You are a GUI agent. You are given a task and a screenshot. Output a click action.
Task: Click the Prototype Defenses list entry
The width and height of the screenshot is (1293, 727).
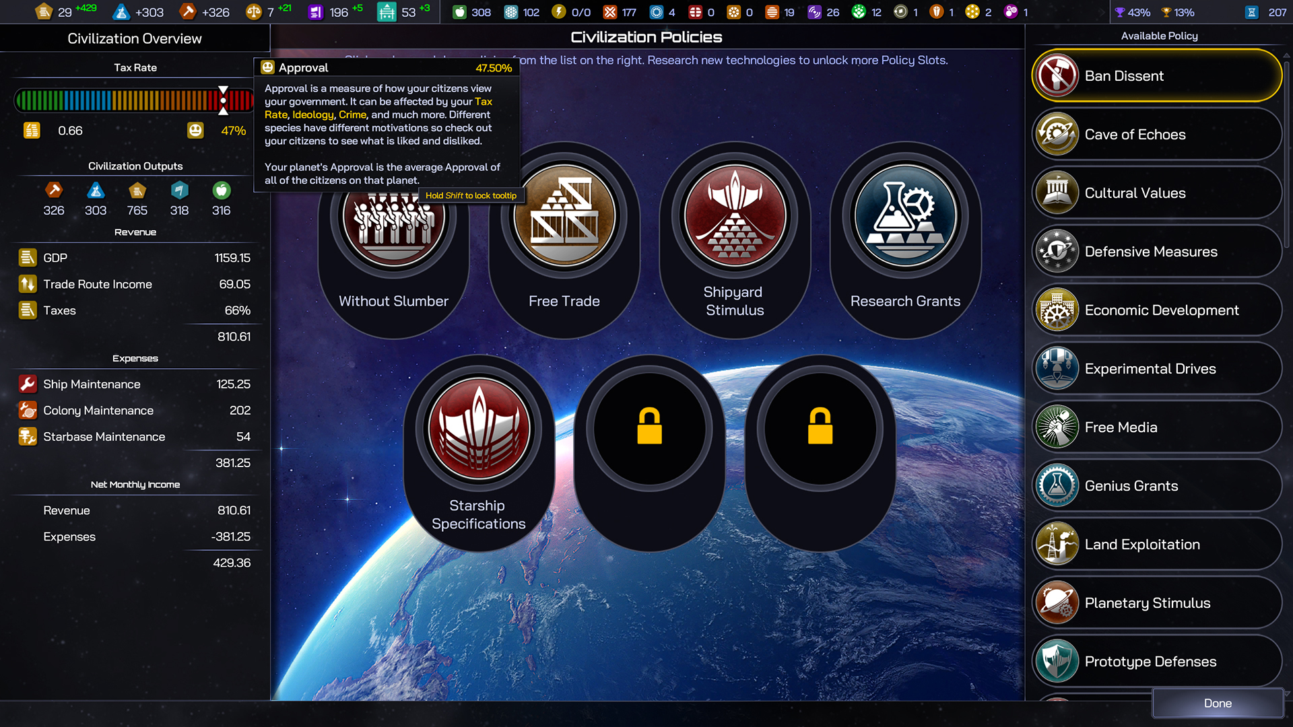pos(1150,662)
